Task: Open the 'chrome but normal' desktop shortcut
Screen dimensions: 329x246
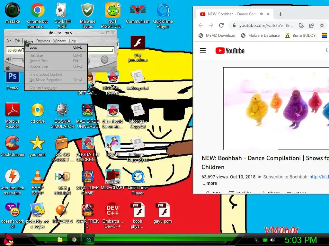Action: pyautogui.click(x=37, y=10)
